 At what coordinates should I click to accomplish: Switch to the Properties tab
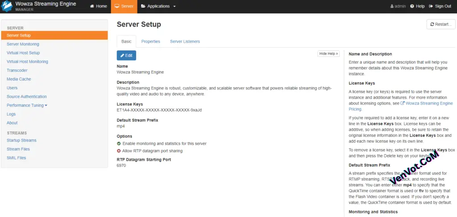click(x=151, y=41)
